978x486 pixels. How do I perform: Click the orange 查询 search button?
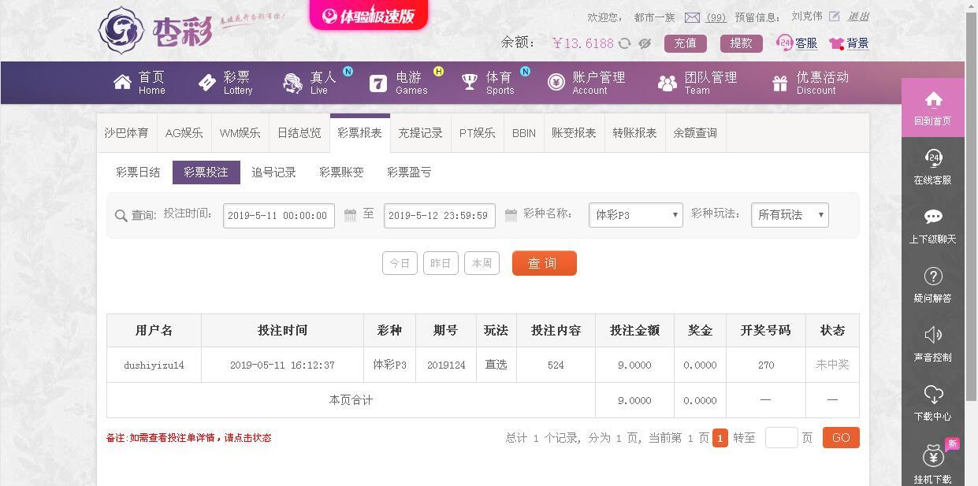point(544,263)
